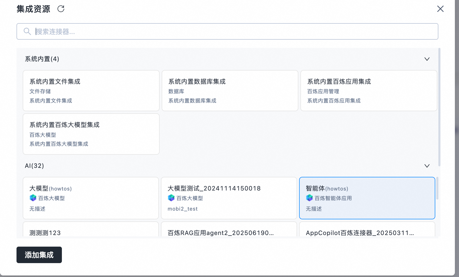Click the mobi2_test description text
Viewport: 459px width, 277px height.
183,209
